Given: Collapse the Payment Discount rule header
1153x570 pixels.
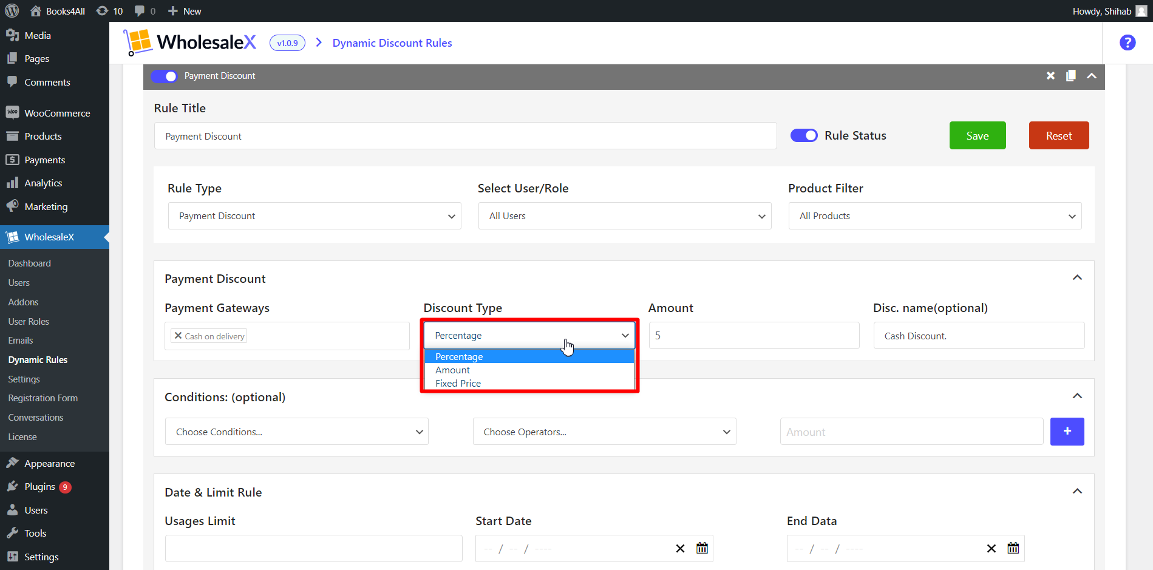Looking at the screenshot, I should (1092, 76).
